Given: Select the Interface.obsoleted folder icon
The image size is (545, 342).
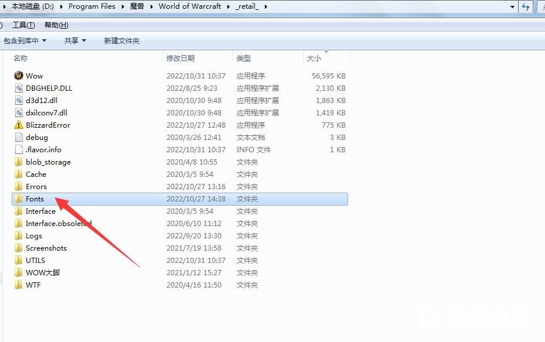Looking at the screenshot, I should click(x=18, y=224).
